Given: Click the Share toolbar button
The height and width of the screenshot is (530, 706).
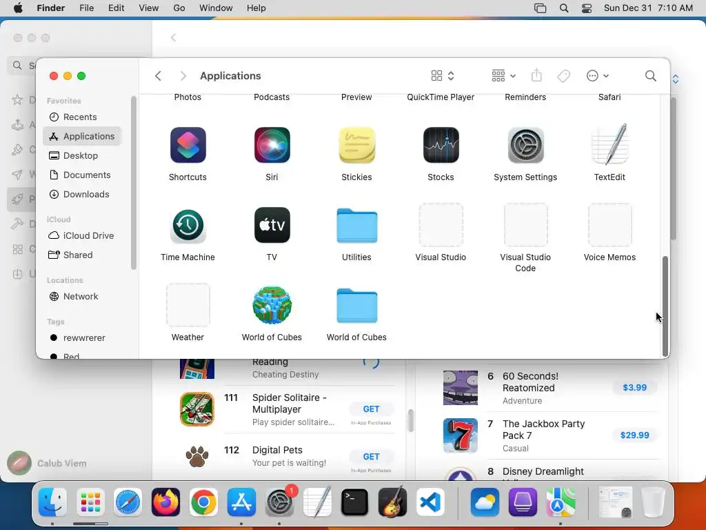Looking at the screenshot, I should (536, 75).
